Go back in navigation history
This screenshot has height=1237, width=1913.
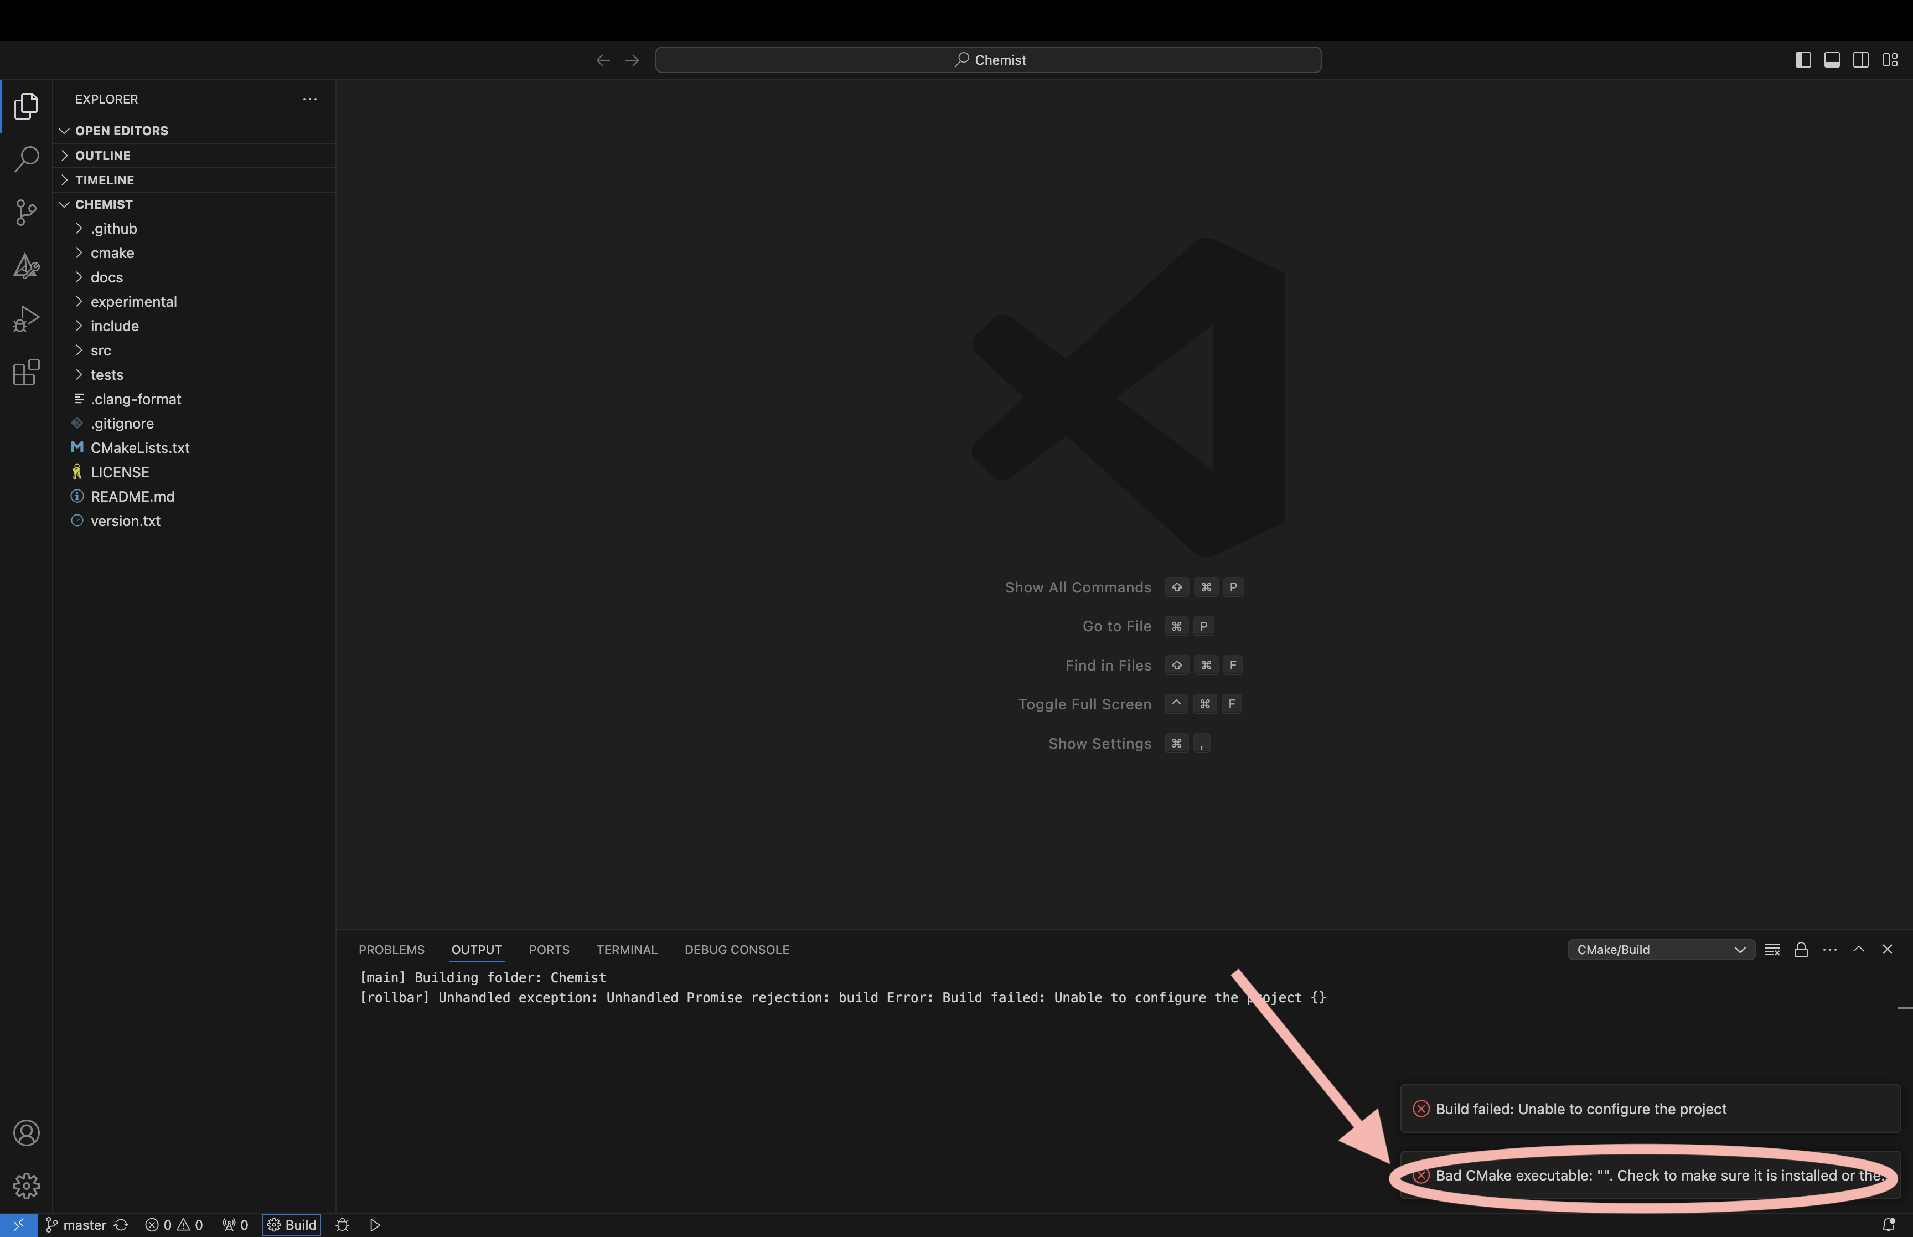(603, 60)
